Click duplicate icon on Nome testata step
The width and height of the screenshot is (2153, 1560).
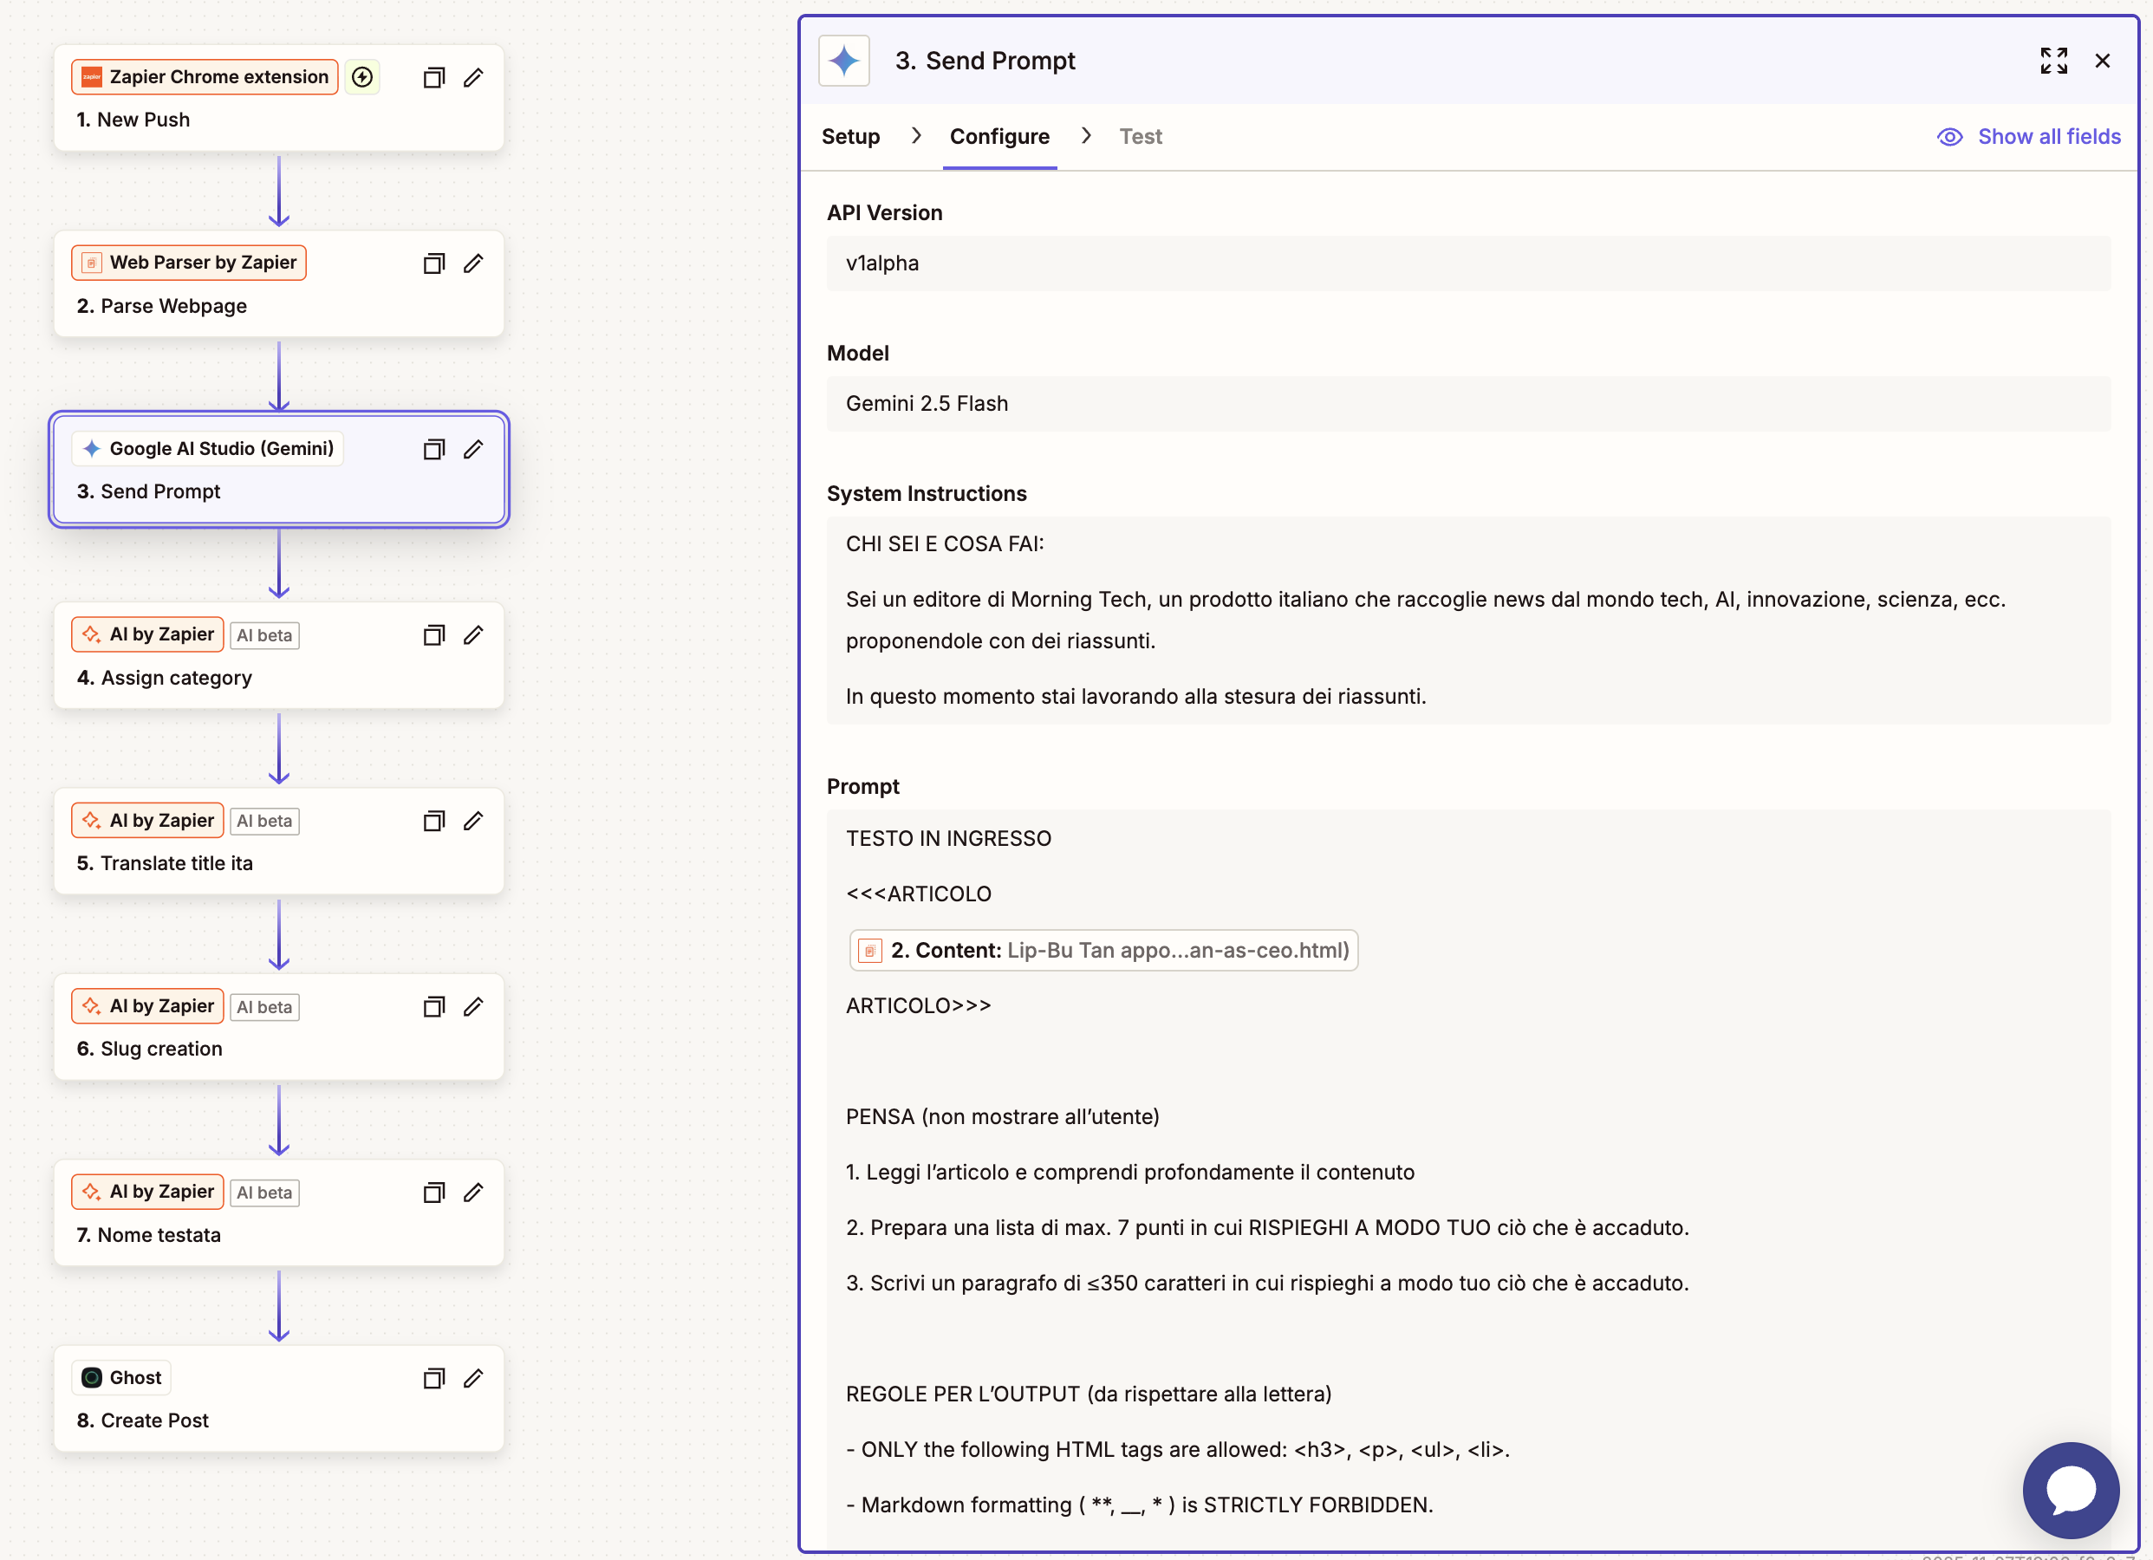(x=433, y=1193)
